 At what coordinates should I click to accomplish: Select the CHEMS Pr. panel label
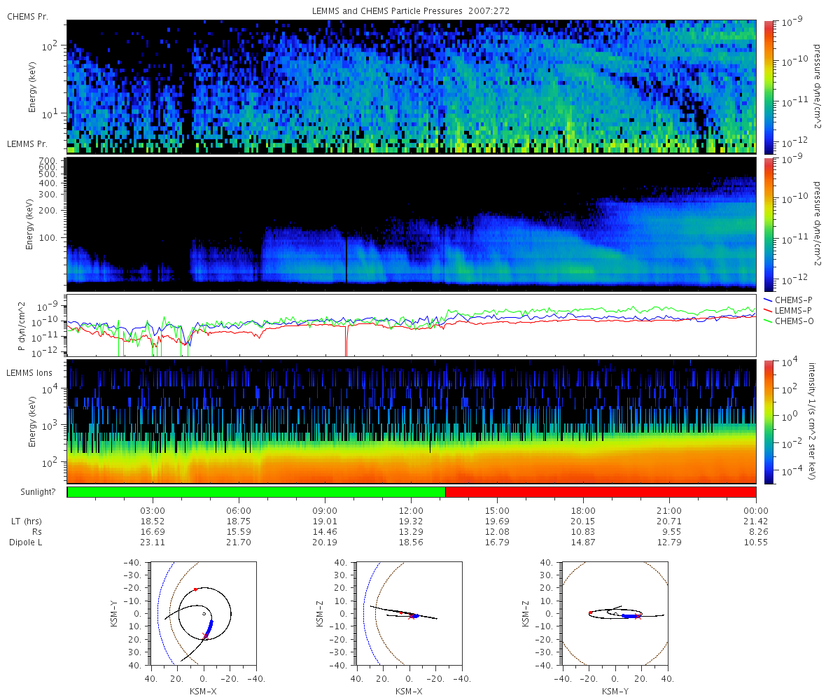coord(29,16)
